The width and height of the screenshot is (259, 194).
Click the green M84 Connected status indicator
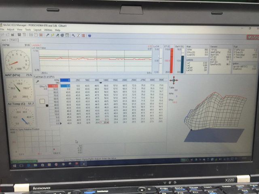(x=24, y=161)
